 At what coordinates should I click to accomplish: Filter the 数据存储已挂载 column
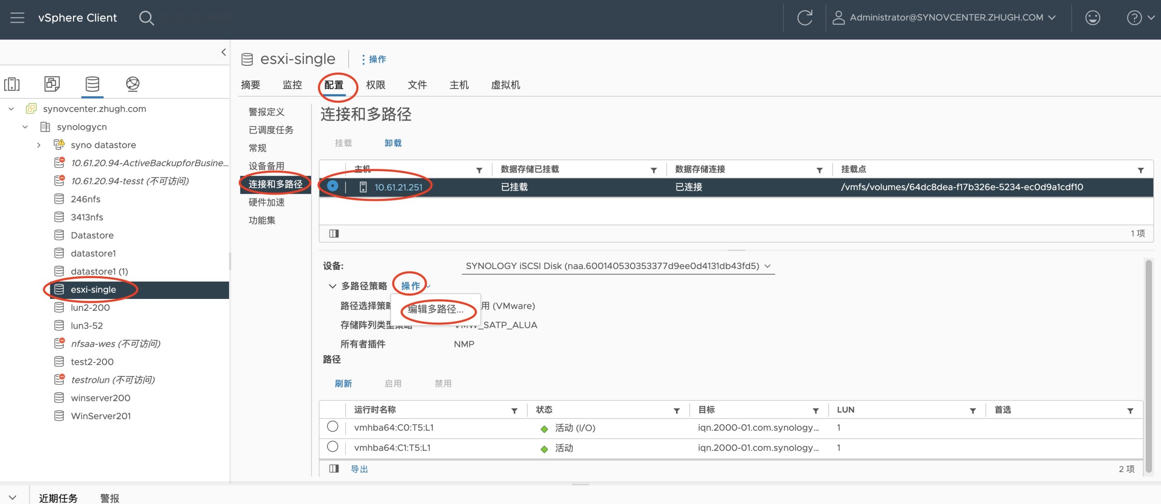click(654, 170)
